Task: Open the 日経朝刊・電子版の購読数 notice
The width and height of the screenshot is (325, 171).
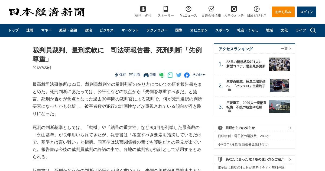Action: [243, 136]
